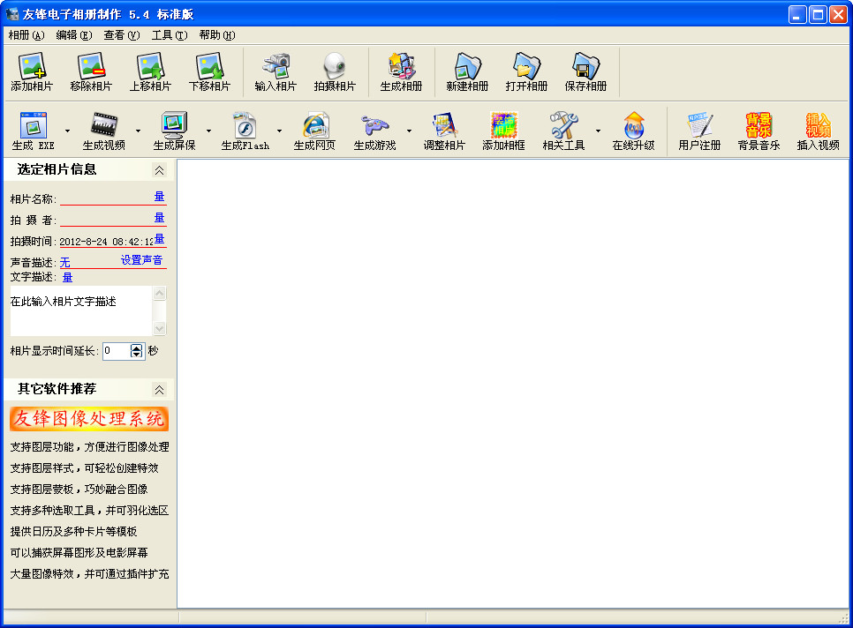Viewport: 853px width, 628px height.
Task: Click description box scrollbar up arrow
Action: click(x=160, y=294)
